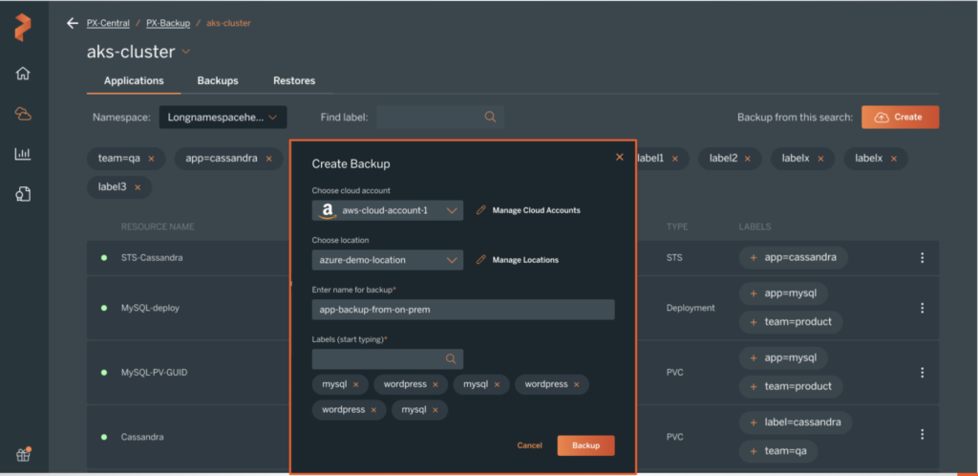Click the gift icon at sidebar bottom

pos(23,455)
